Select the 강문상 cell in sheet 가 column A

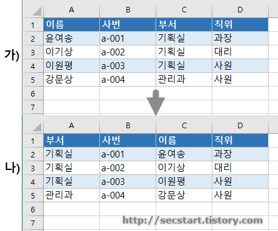(71, 79)
